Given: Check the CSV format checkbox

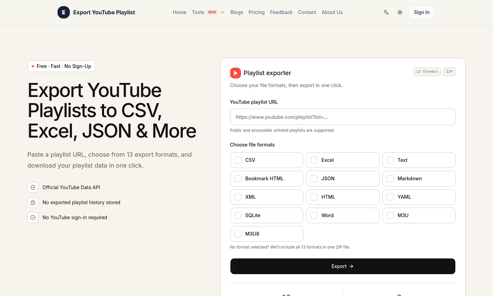Looking at the screenshot, I should tap(238, 160).
